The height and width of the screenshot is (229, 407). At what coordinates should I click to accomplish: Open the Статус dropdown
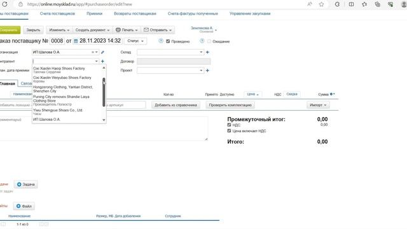pyautogui.click(x=135, y=41)
